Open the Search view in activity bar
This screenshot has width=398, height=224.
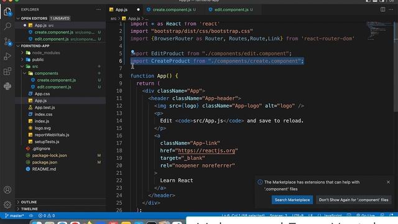7,26
